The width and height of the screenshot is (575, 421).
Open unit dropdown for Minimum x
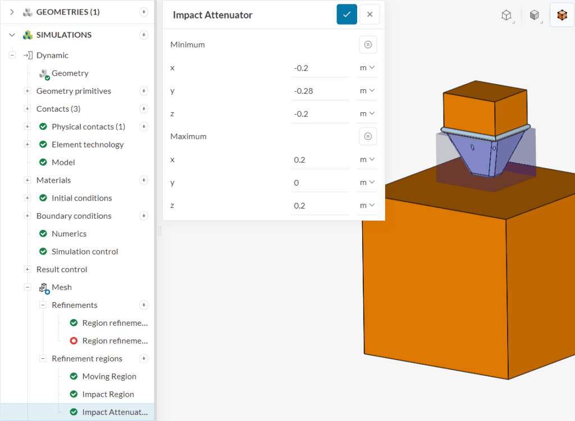[367, 68]
